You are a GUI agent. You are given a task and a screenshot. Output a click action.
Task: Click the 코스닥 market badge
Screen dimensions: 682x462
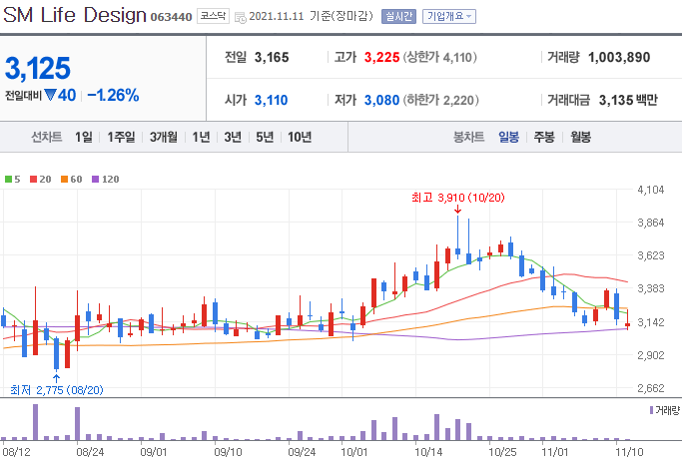tap(213, 16)
